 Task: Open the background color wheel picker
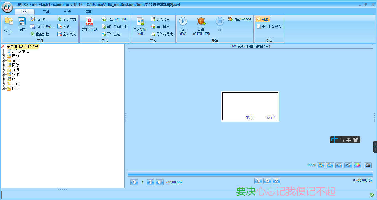[x=357, y=165]
